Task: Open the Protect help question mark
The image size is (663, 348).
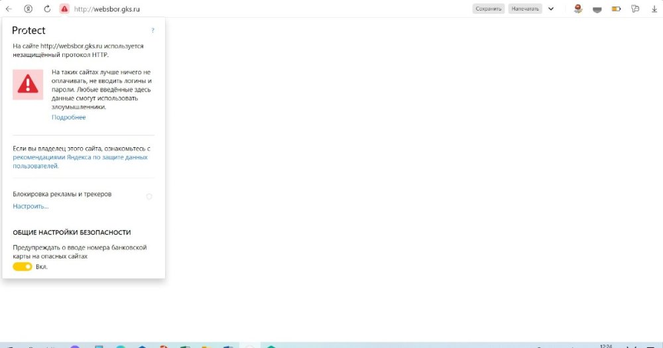Action: click(x=152, y=30)
